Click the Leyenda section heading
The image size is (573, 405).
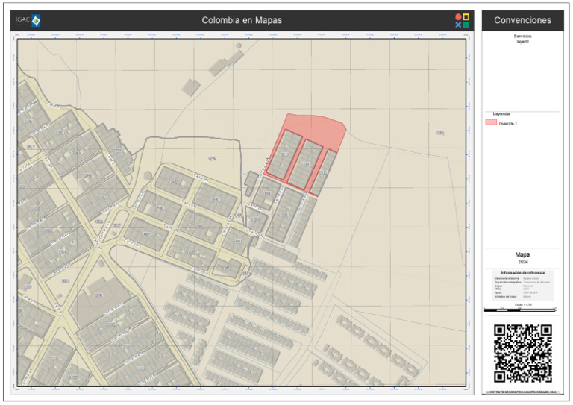coord(501,114)
